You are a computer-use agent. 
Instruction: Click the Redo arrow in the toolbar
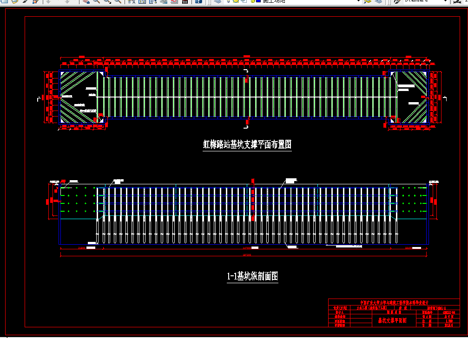pos(67,1)
